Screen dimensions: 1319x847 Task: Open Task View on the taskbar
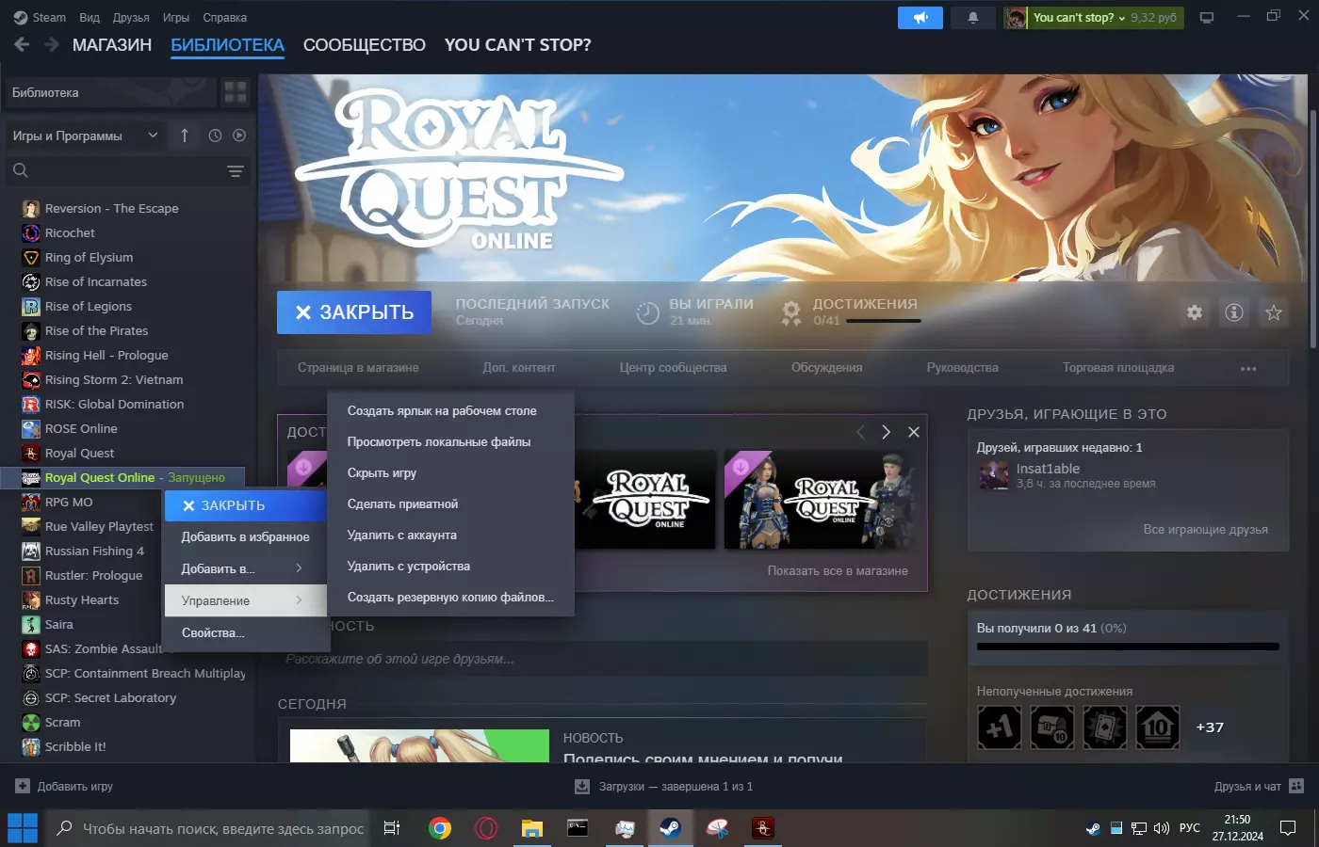click(392, 828)
